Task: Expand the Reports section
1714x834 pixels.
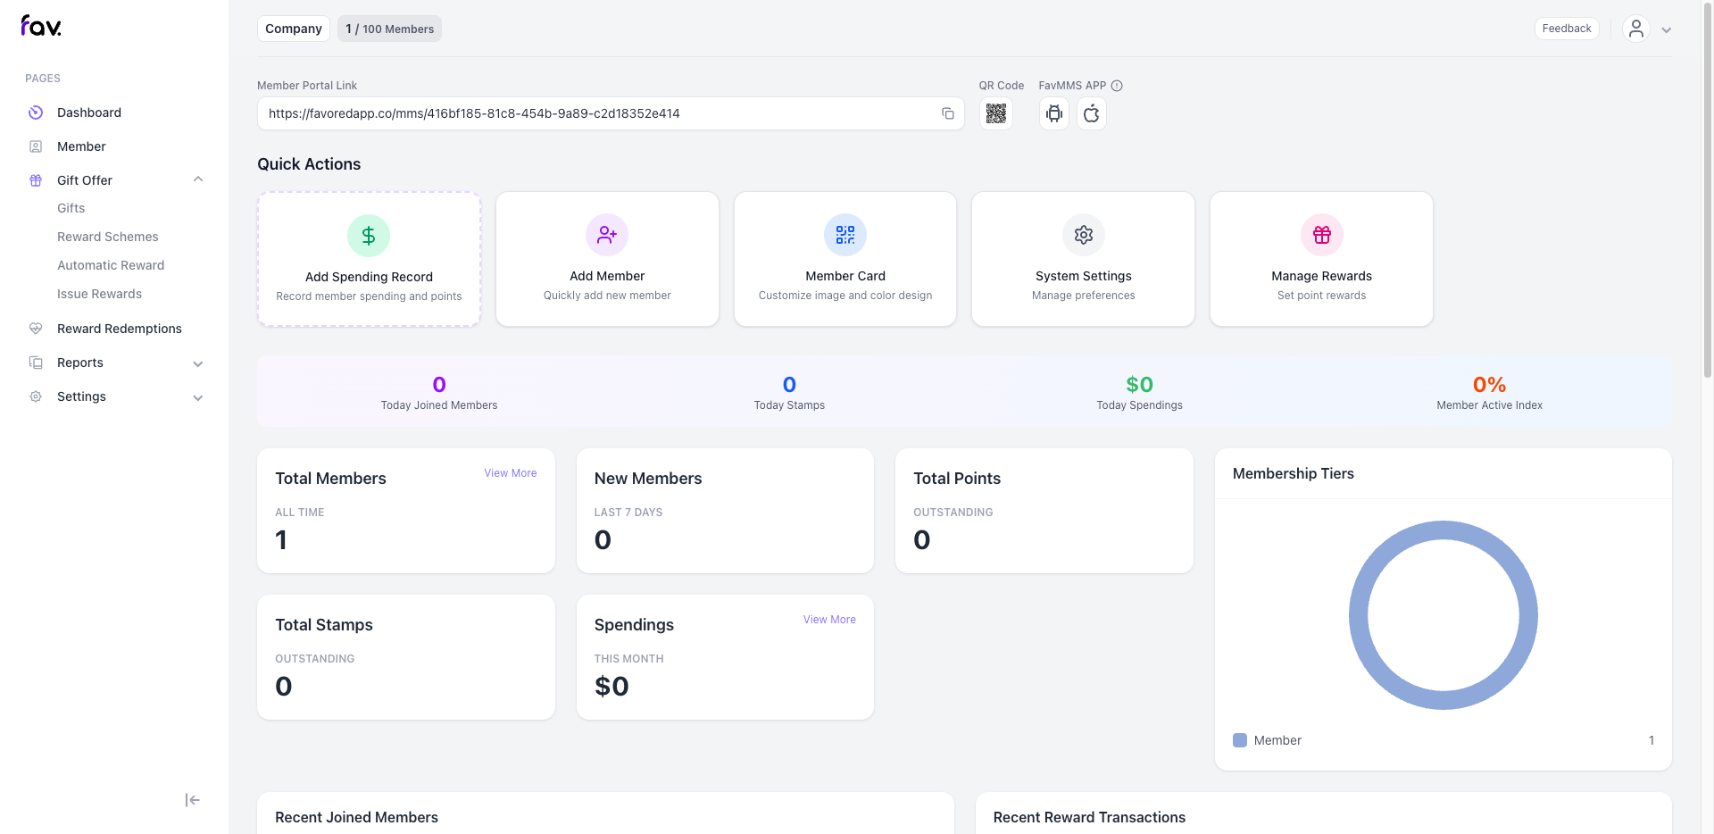Action: [198, 363]
